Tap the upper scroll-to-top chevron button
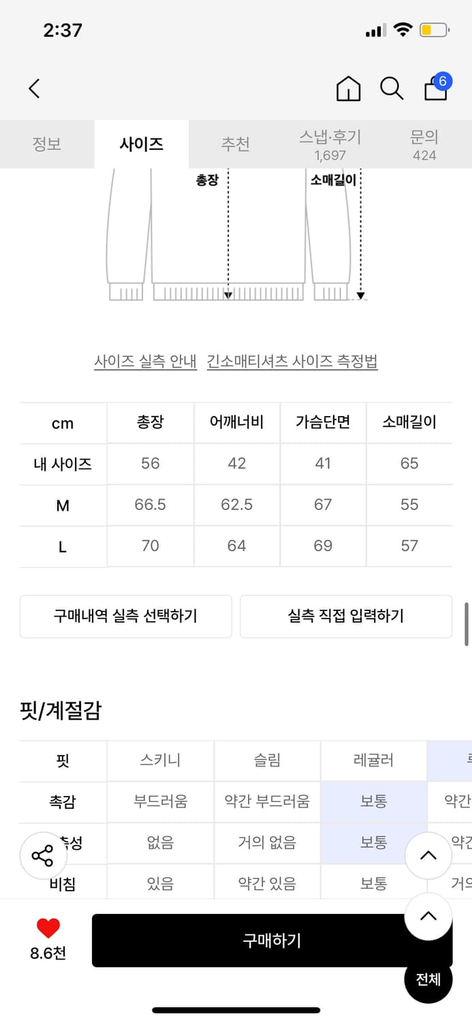 tap(428, 855)
